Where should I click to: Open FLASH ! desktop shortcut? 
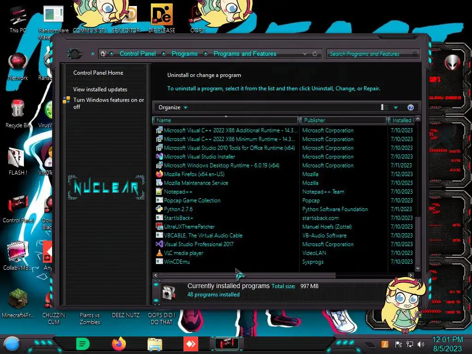tap(18, 161)
